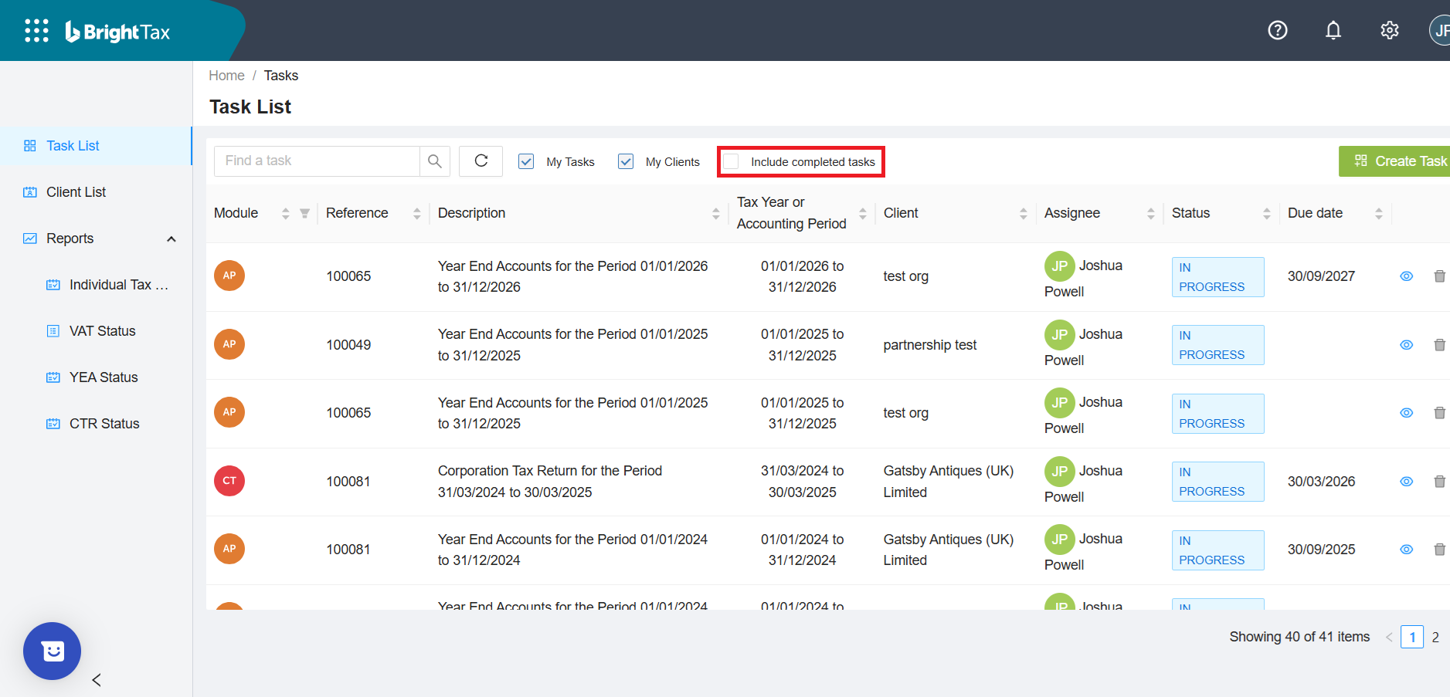View details of task 100081 via the eye icon
Image resolution: width=1450 pixels, height=697 pixels.
coord(1406,481)
